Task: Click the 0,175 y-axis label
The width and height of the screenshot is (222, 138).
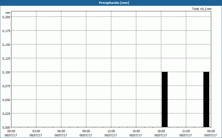Action: 6,31
